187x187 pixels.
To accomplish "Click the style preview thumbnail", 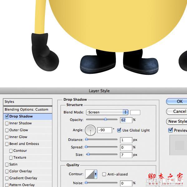I will tap(178, 145).
